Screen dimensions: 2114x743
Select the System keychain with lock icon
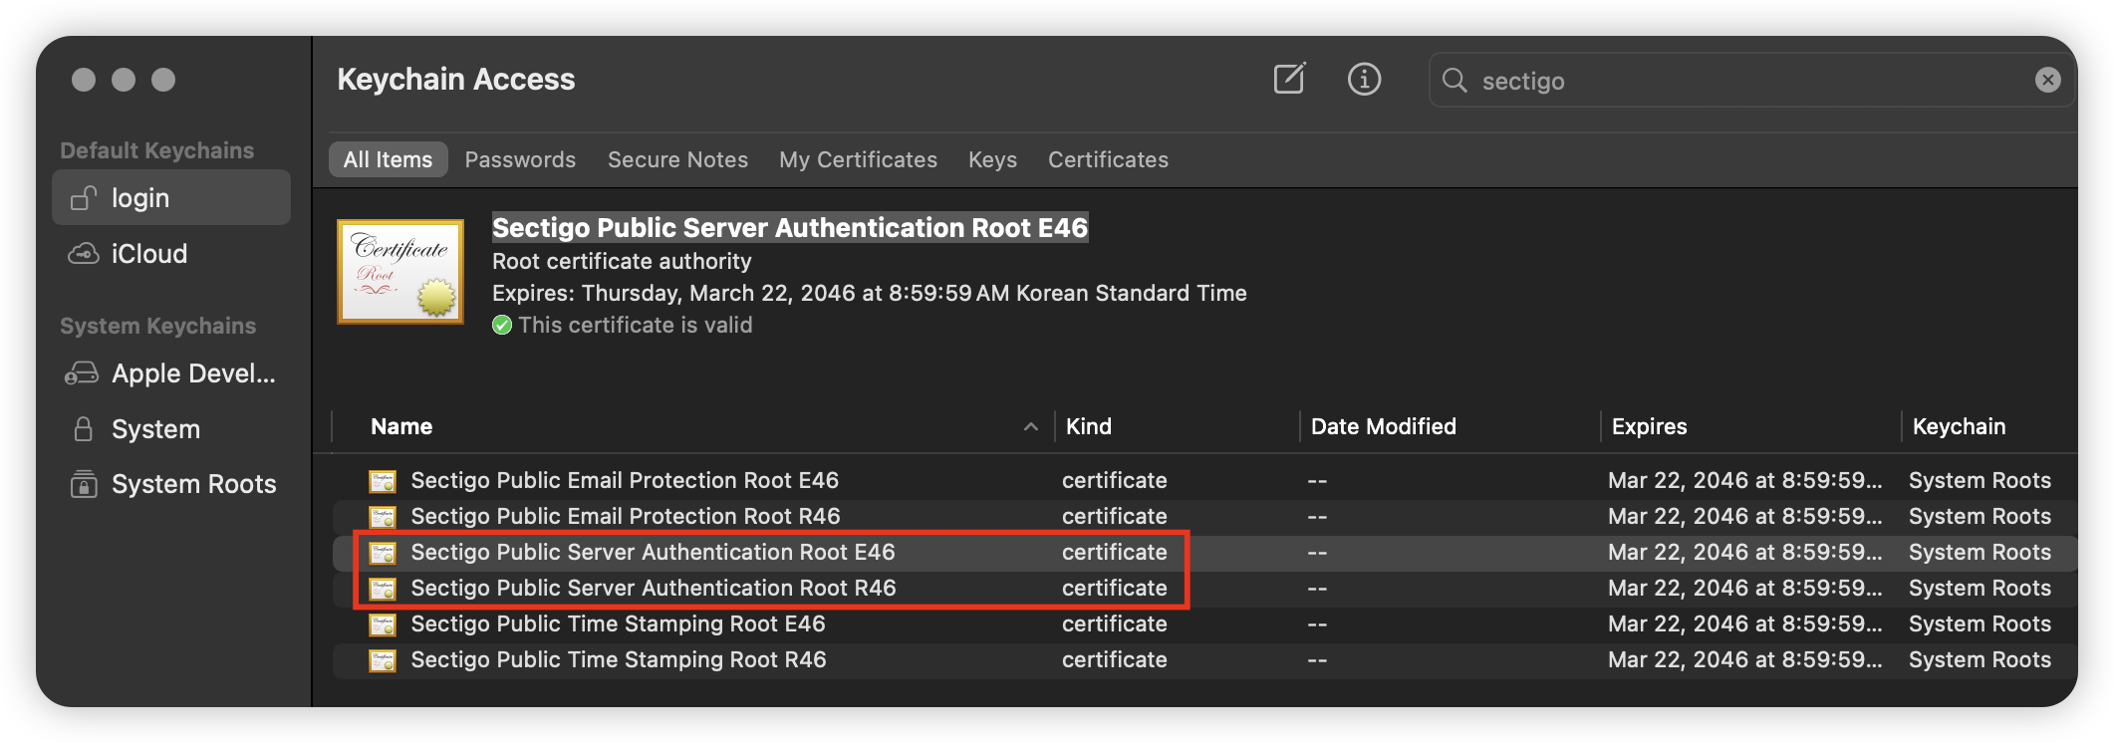(x=154, y=429)
